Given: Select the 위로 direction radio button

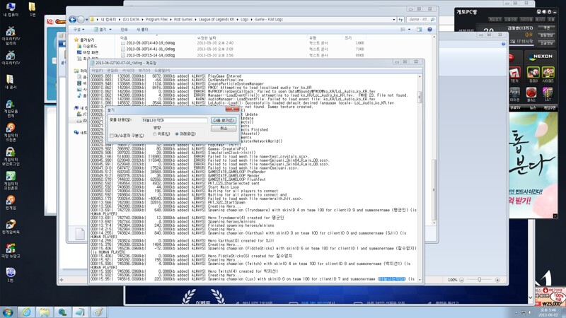Looking at the screenshot, I should [x=154, y=134].
